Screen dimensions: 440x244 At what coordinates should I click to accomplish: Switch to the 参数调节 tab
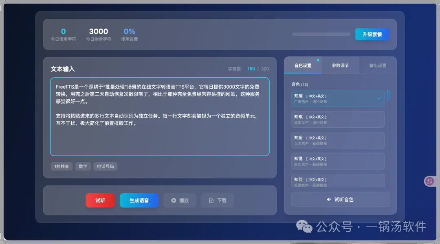click(340, 65)
